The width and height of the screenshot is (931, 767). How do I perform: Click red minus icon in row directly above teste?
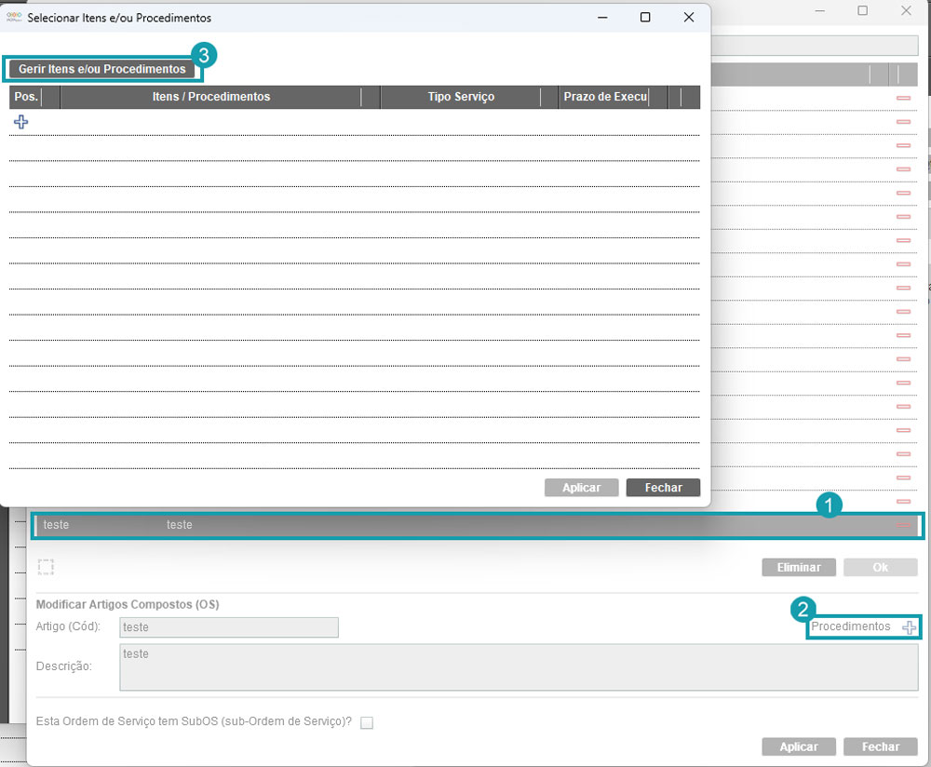point(902,502)
